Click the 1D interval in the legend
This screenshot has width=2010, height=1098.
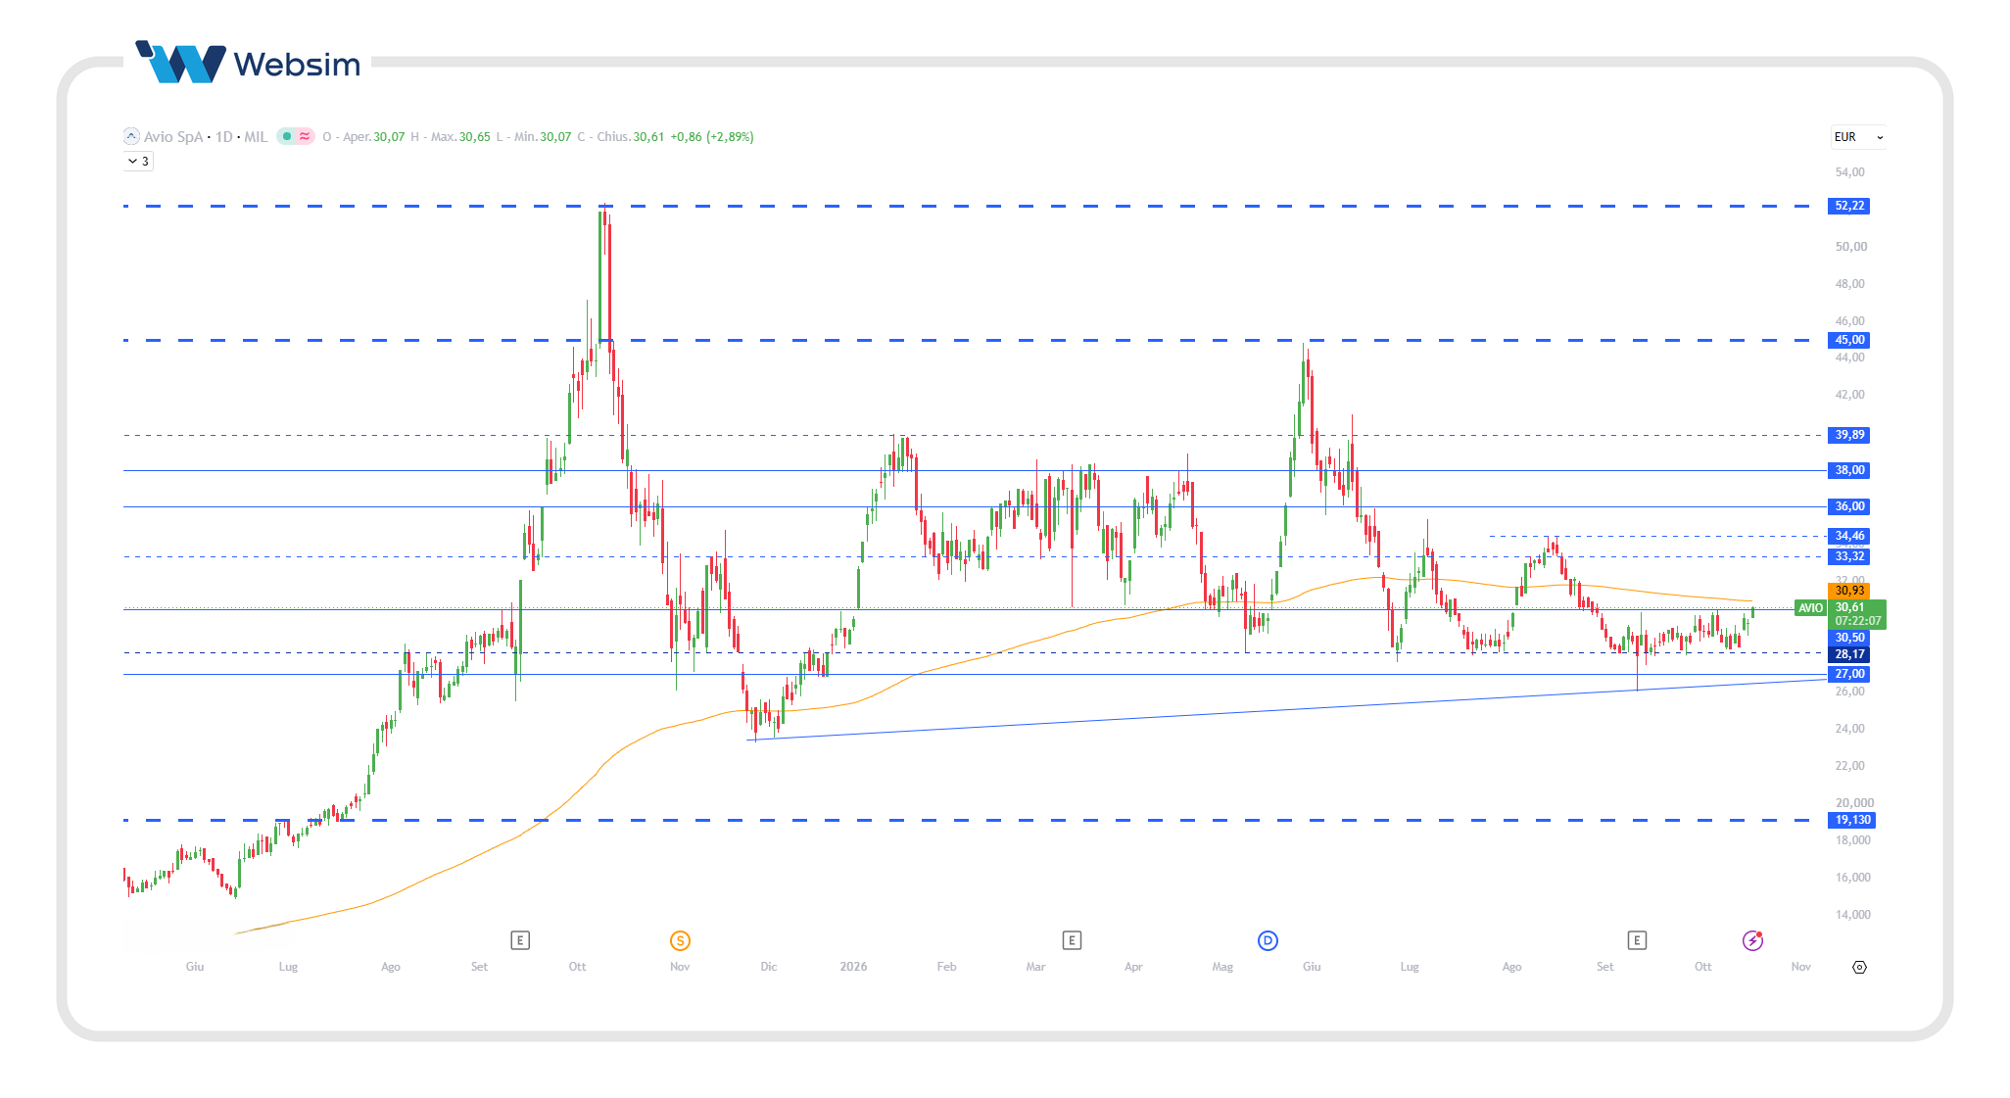tap(224, 137)
